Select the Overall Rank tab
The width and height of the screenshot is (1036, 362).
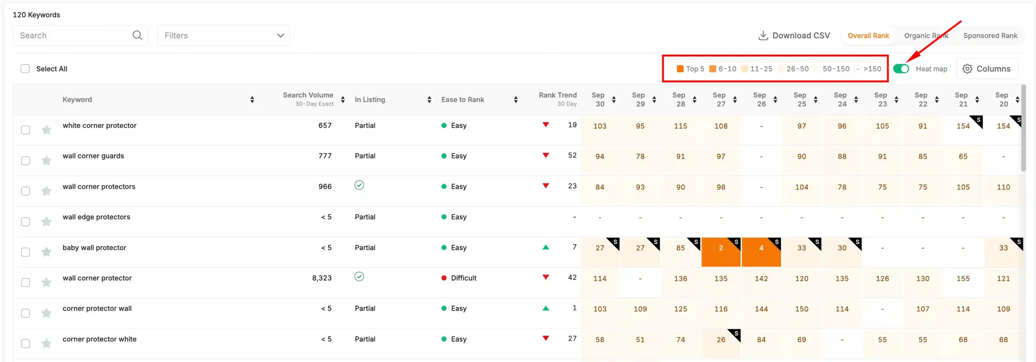868,36
